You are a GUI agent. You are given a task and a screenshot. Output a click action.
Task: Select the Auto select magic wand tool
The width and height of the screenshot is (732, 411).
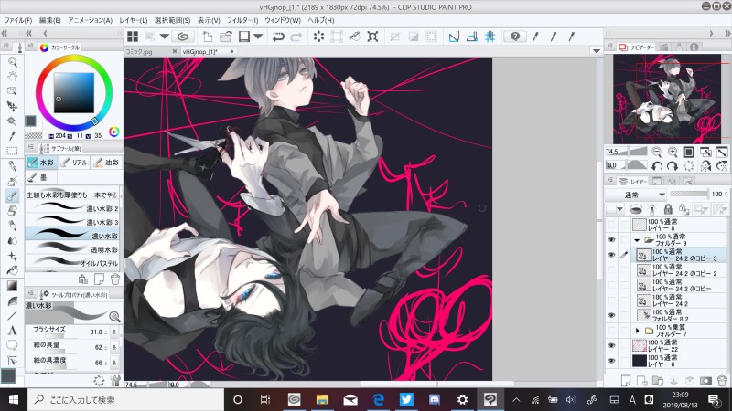pos(12,121)
